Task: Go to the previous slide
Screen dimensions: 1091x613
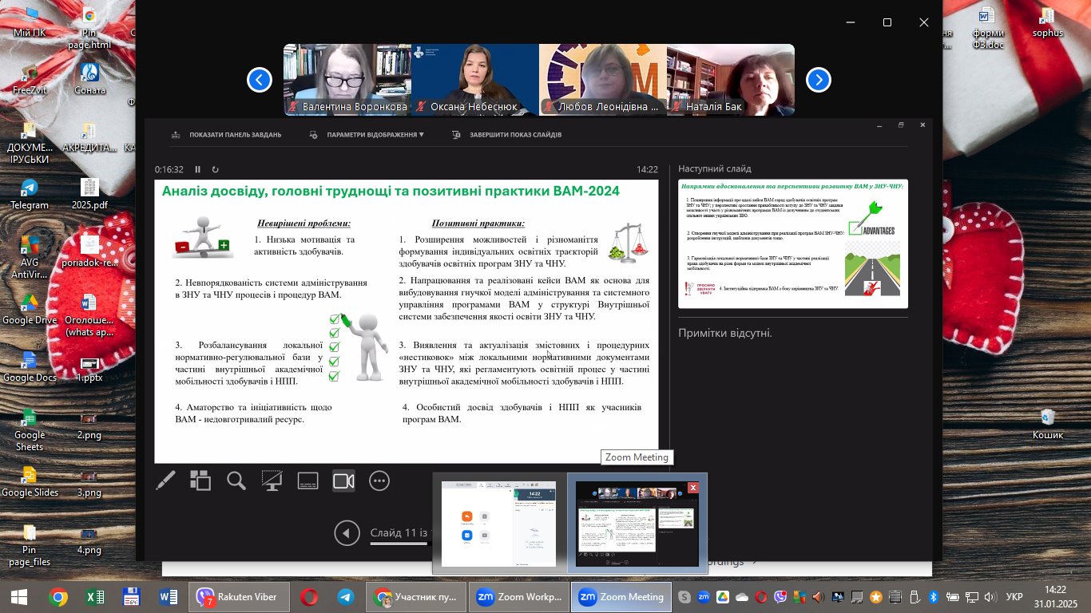Action: (347, 533)
